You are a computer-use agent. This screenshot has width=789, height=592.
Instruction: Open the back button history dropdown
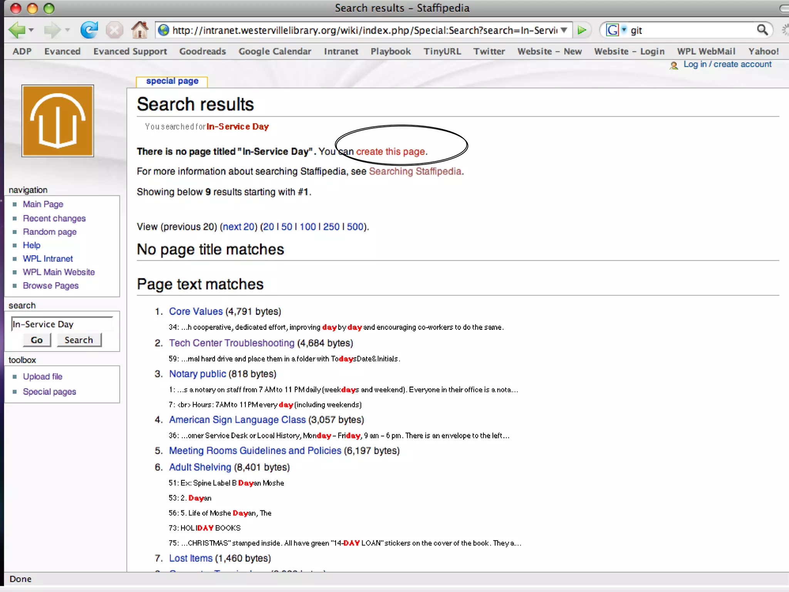pos(31,30)
